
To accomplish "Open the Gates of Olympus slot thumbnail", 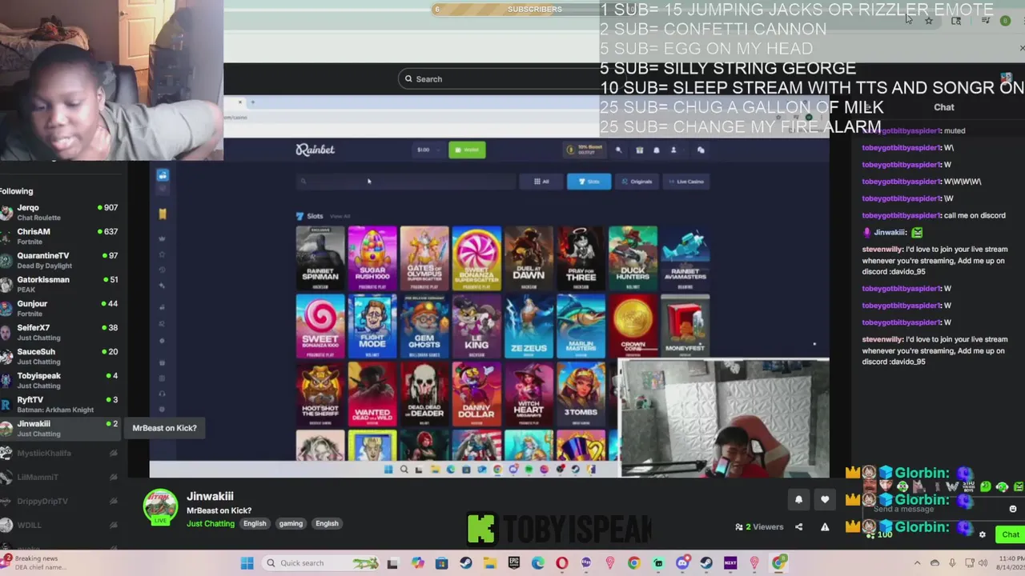I will (424, 258).
